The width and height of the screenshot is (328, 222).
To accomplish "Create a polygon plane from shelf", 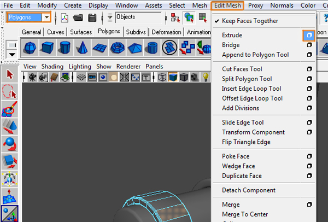I will click(100, 48).
